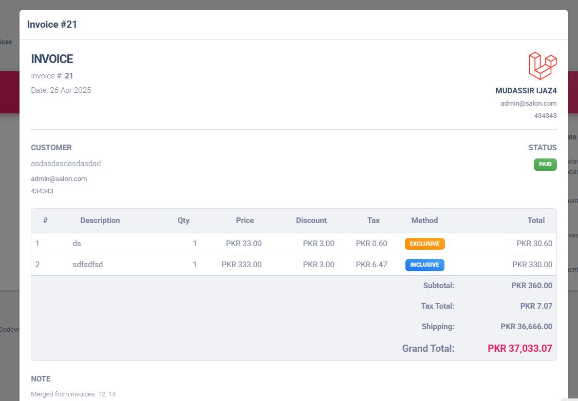Click the blue INCLUSIVE method badge
The width and height of the screenshot is (578, 401).
tap(424, 265)
